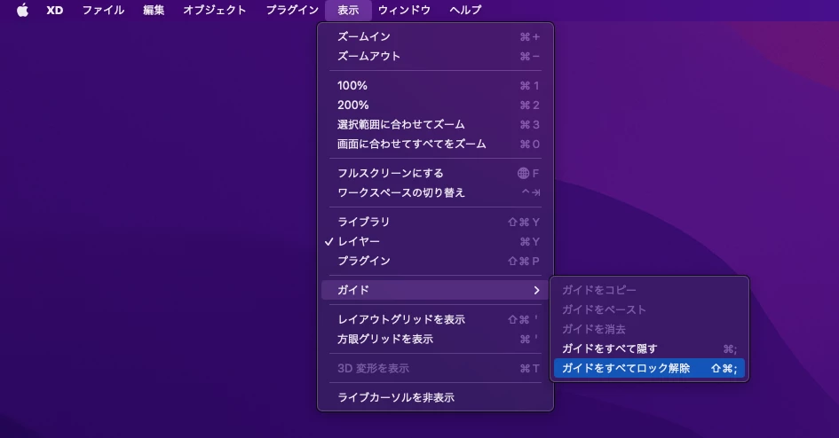Show the プラグイン panel with ⇧⌘P shortcut
This screenshot has width=839, height=438.
[x=436, y=261]
